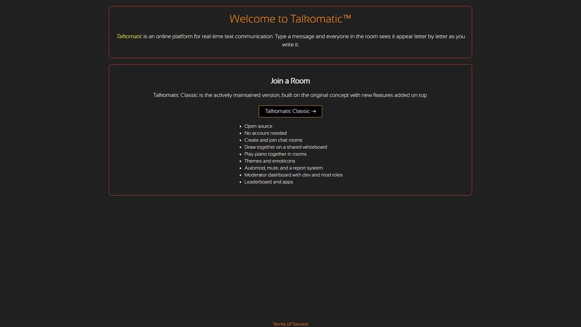Click the 'Leaderboard and apps' item
Viewport: 581px width, 327px height.
click(x=268, y=182)
